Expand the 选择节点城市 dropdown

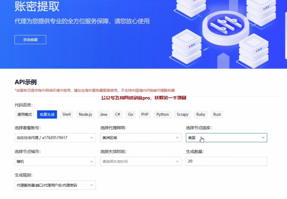tap(55, 161)
